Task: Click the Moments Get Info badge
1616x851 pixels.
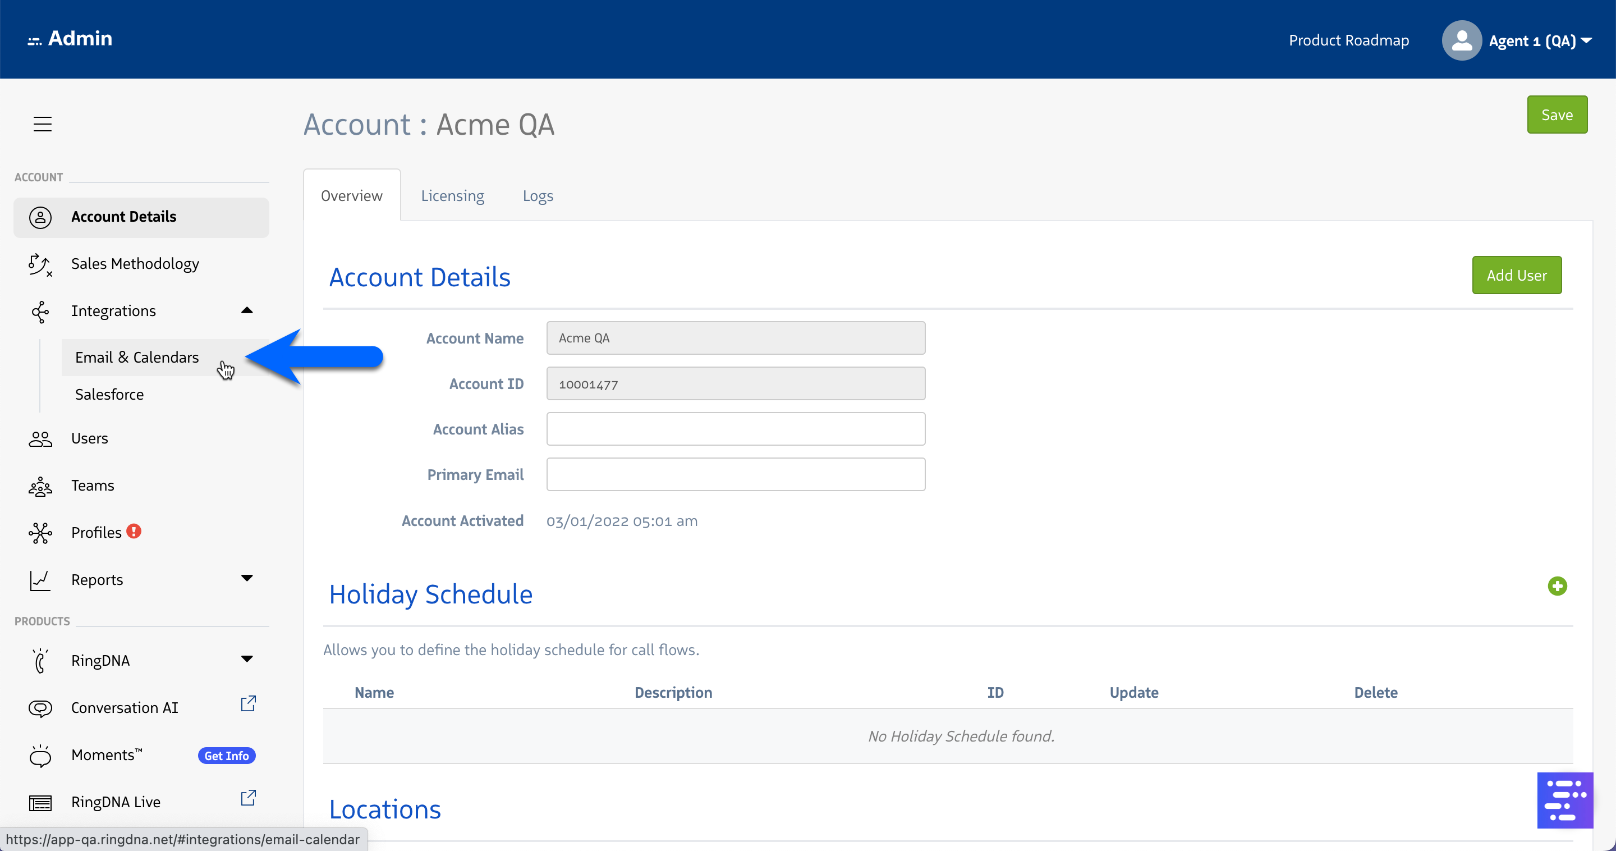Action: tap(227, 756)
